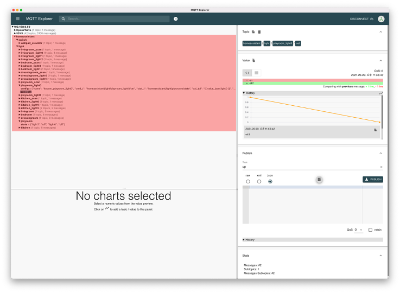Select the config entry under playroom_light0
400x293 pixels.
[x=128, y=89]
